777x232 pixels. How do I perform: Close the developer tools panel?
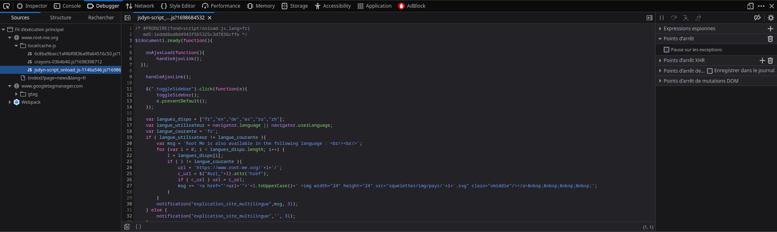pos(771,6)
